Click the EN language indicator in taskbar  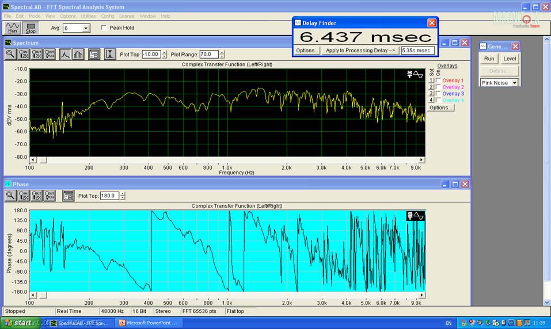pos(449,323)
